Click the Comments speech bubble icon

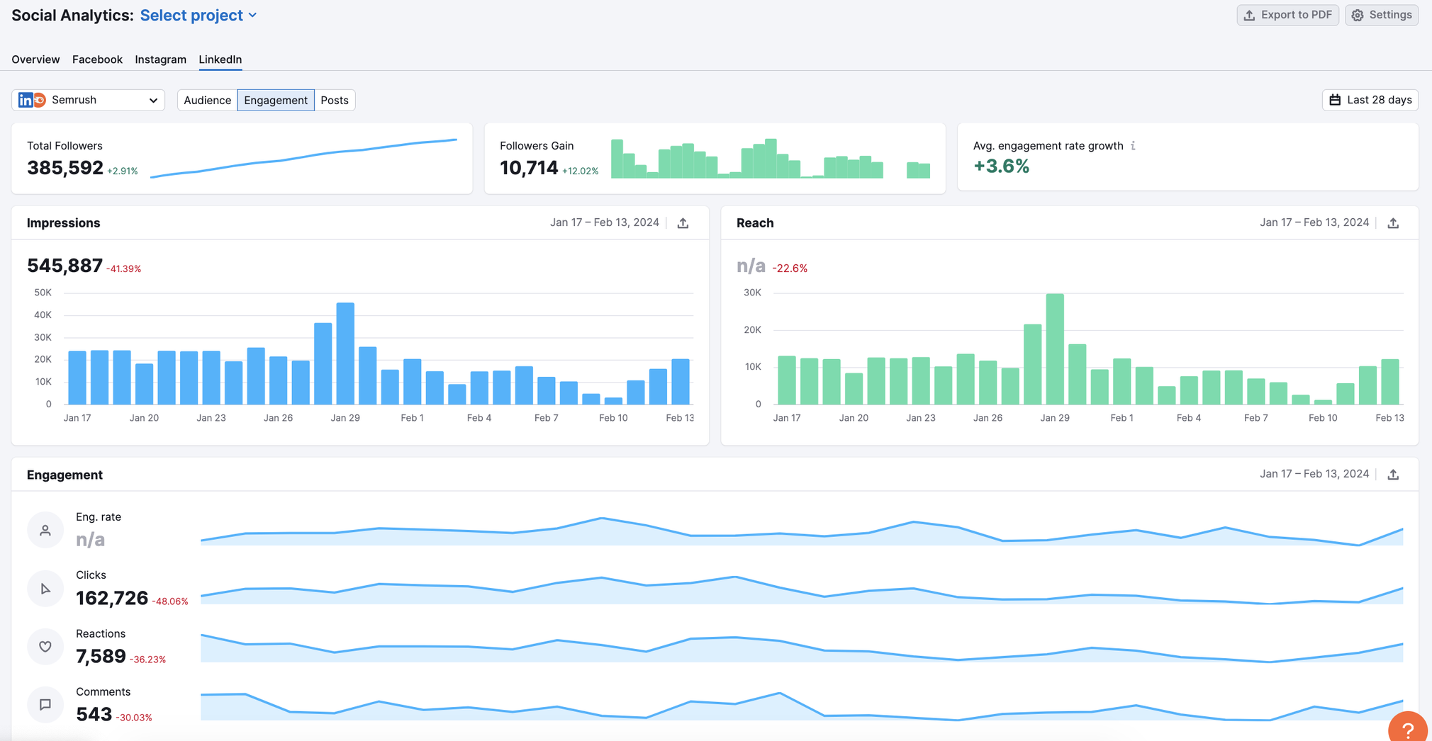click(45, 704)
